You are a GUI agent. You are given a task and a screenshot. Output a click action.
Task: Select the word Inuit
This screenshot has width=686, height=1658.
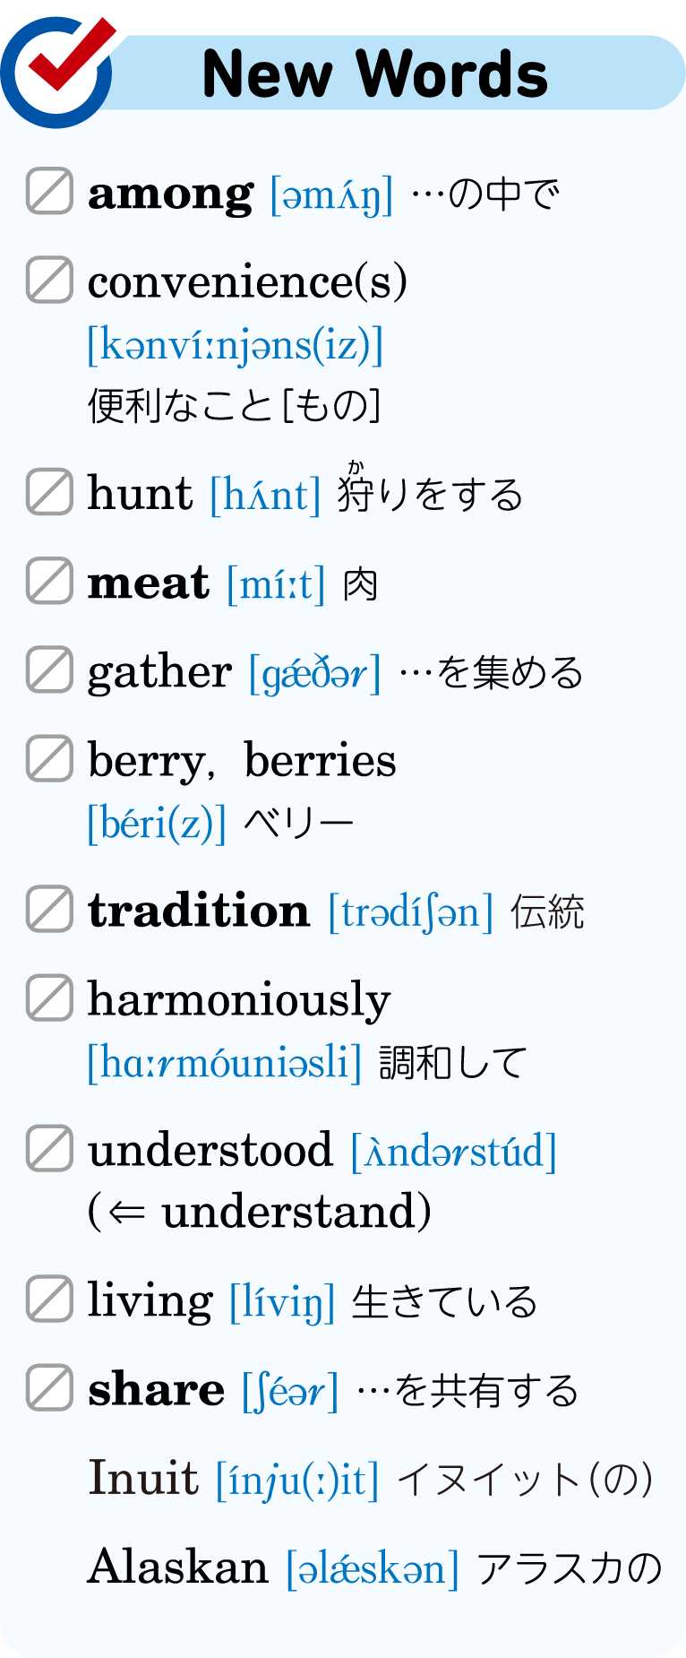[x=143, y=1478]
